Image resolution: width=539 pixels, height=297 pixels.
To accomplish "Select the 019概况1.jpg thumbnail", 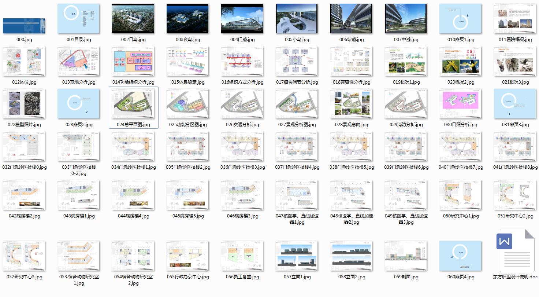I will click(406, 61).
